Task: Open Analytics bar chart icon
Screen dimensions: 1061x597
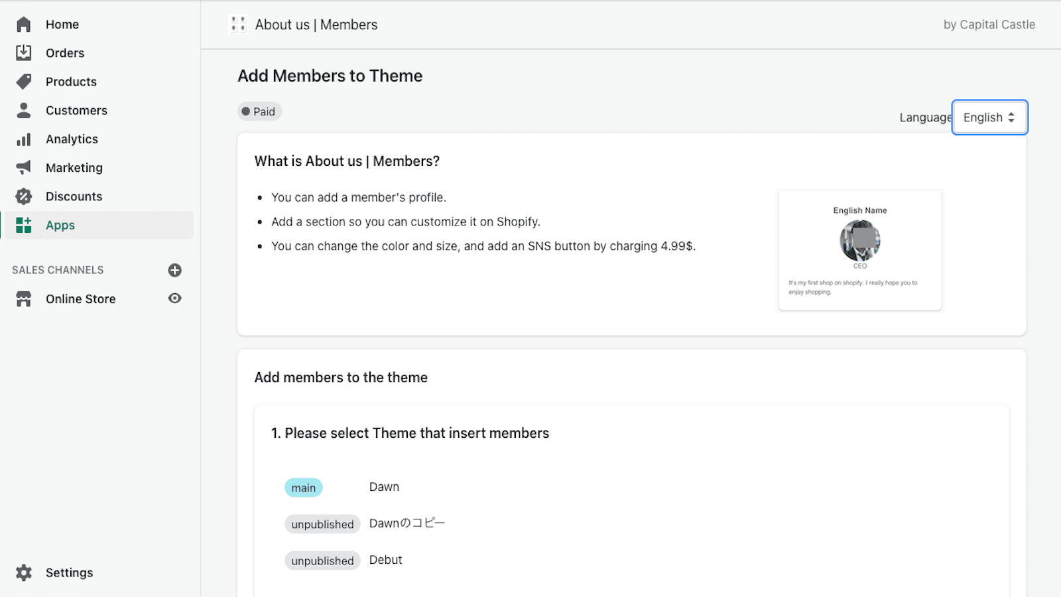Action: (x=24, y=139)
